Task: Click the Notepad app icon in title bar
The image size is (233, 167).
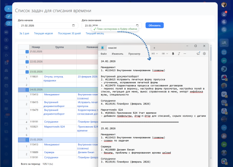Action: [x=103, y=48]
